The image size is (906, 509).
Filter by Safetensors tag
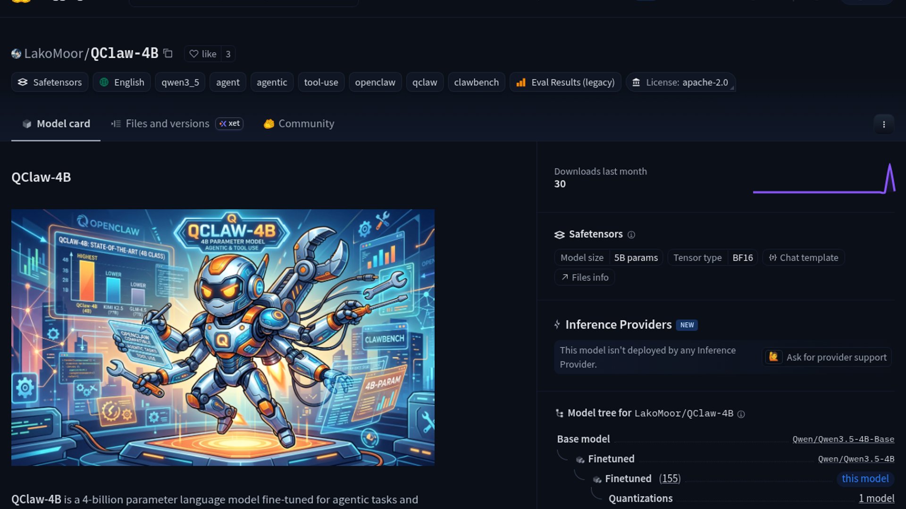50,82
